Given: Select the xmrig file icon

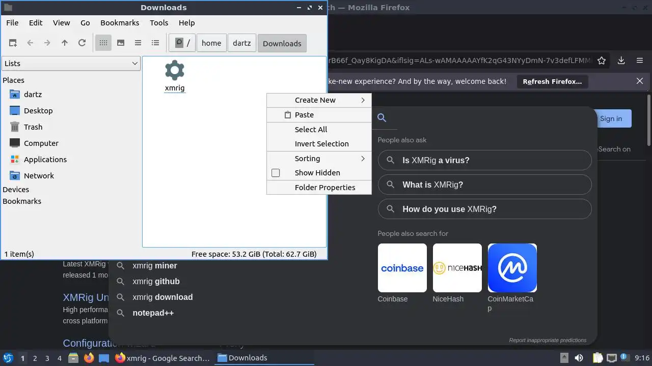Looking at the screenshot, I should click(x=175, y=71).
